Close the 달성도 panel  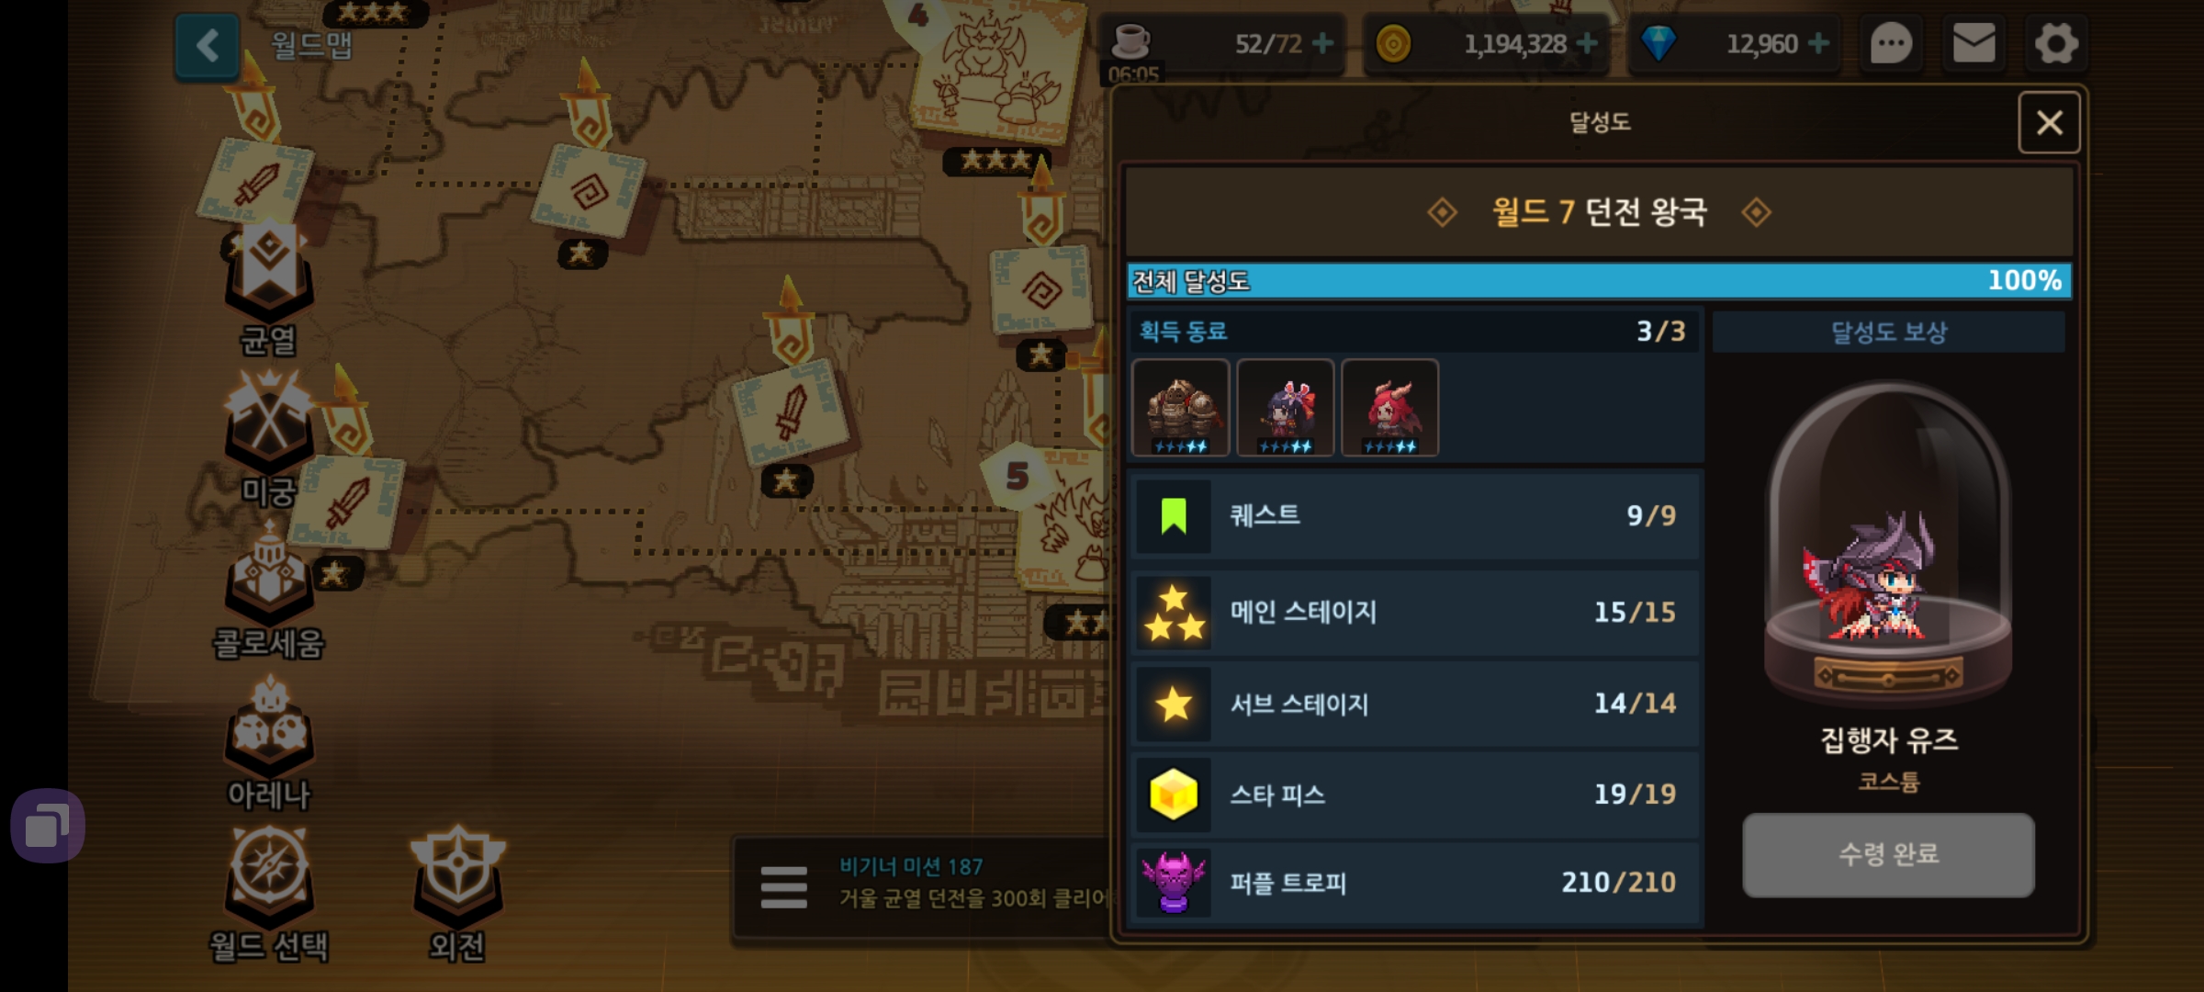(x=2049, y=123)
